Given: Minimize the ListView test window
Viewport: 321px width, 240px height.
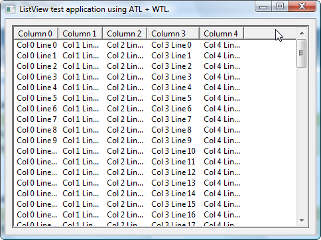Looking at the screenshot, I should [x=263, y=7].
